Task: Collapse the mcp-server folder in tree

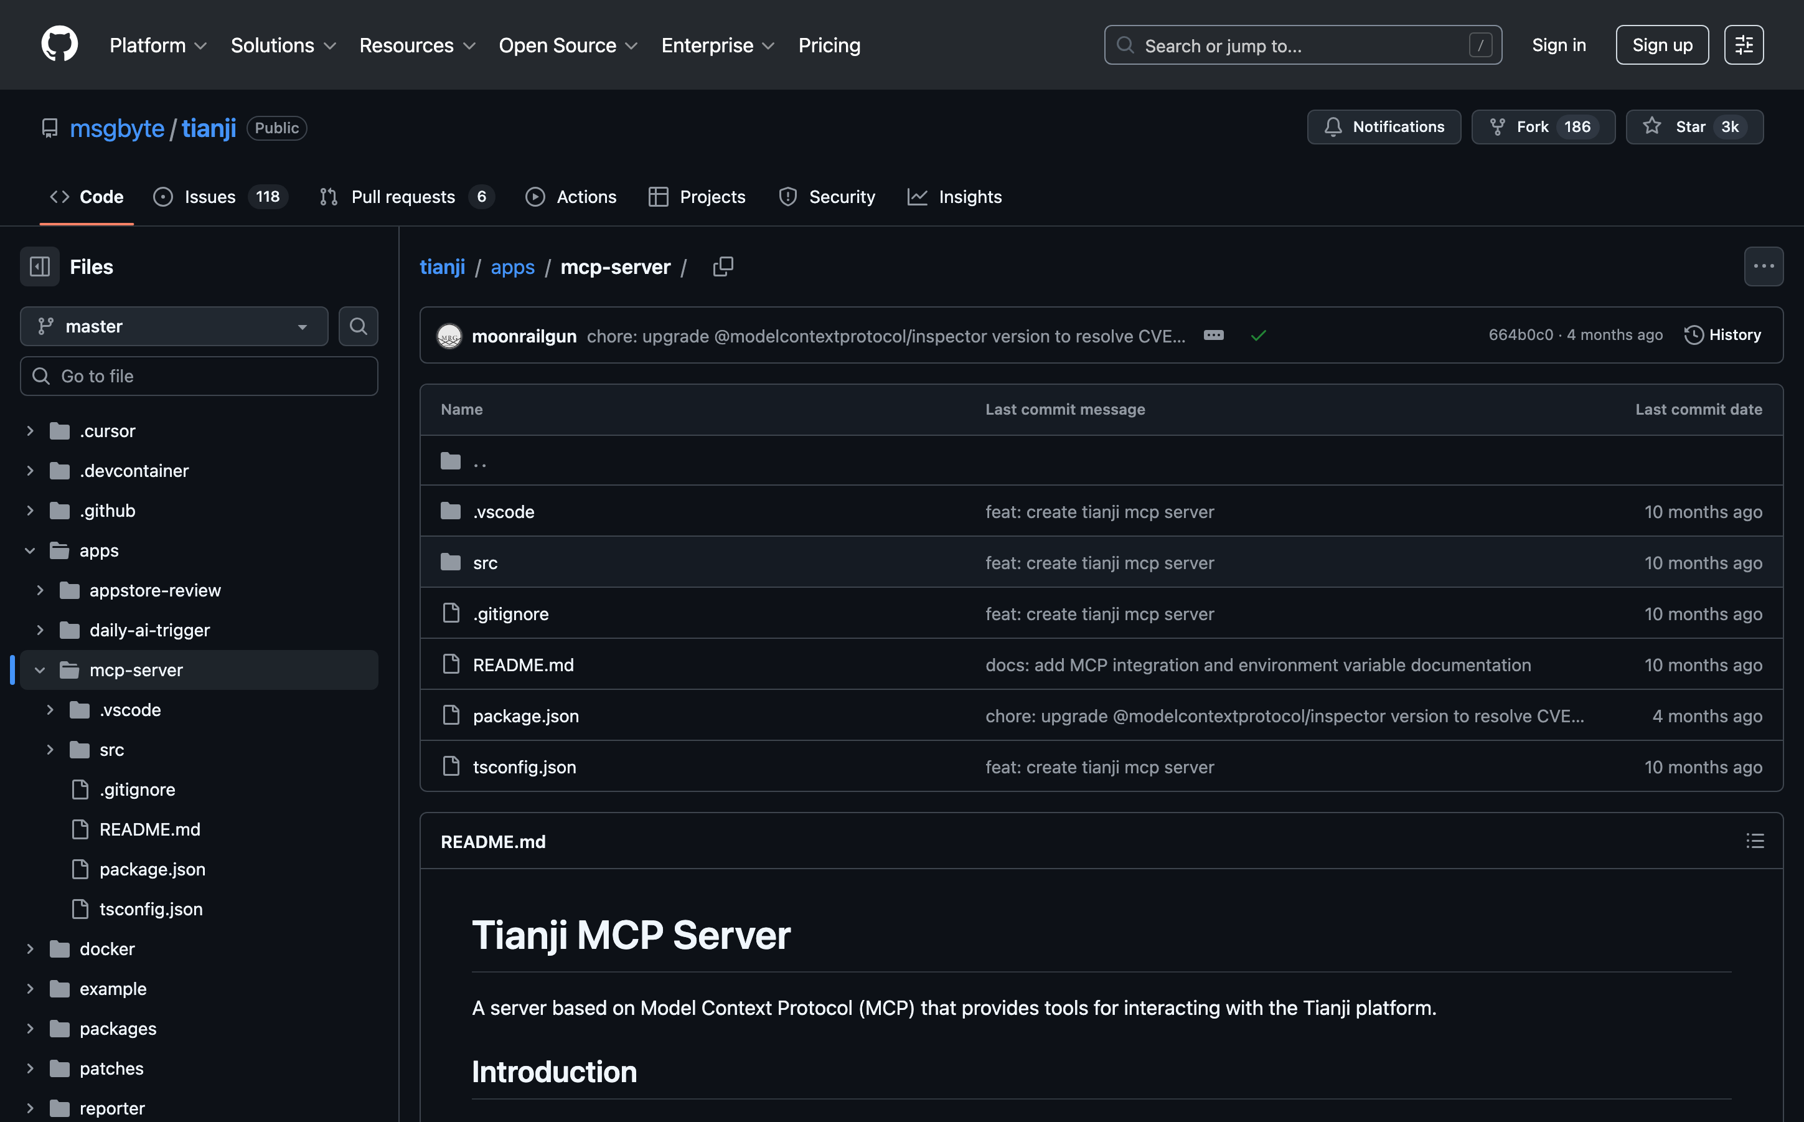Action: coord(40,670)
